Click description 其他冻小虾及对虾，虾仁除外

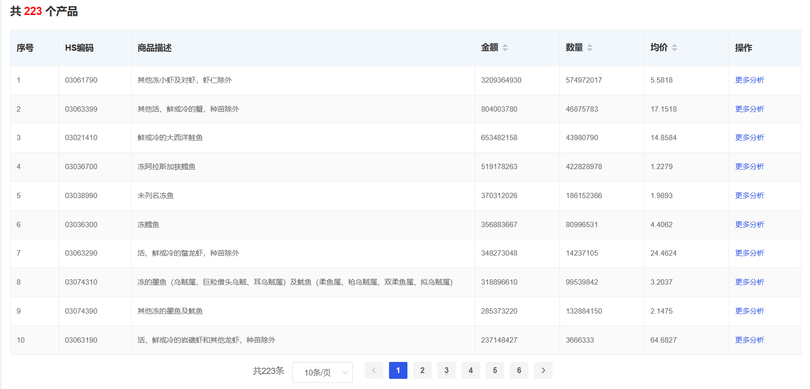pyautogui.click(x=185, y=80)
